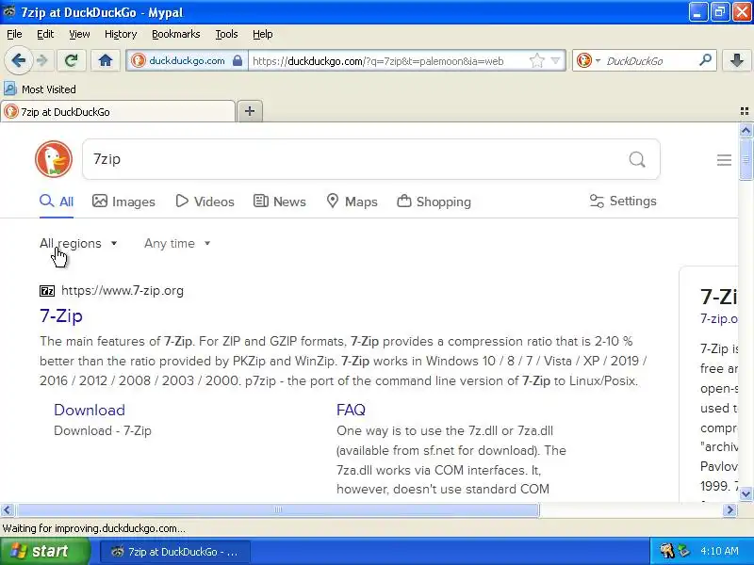
Task: Open the File menu
Action: (x=14, y=34)
